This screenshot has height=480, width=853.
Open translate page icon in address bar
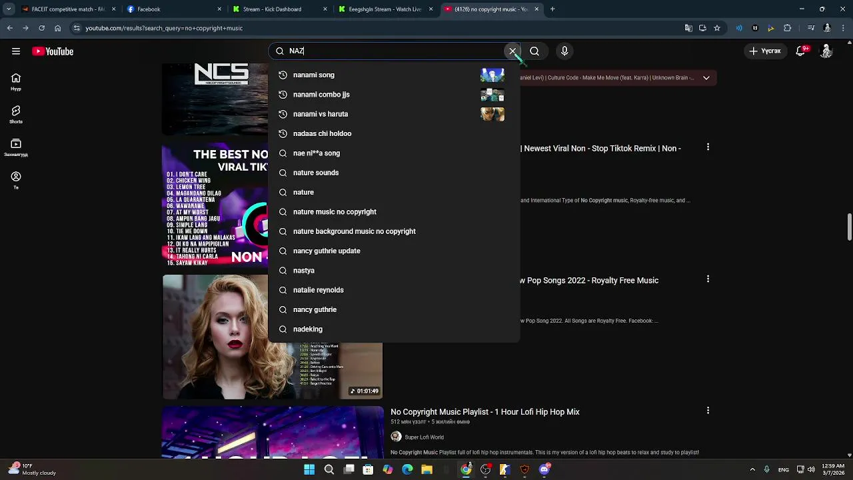[x=688, y=28]
